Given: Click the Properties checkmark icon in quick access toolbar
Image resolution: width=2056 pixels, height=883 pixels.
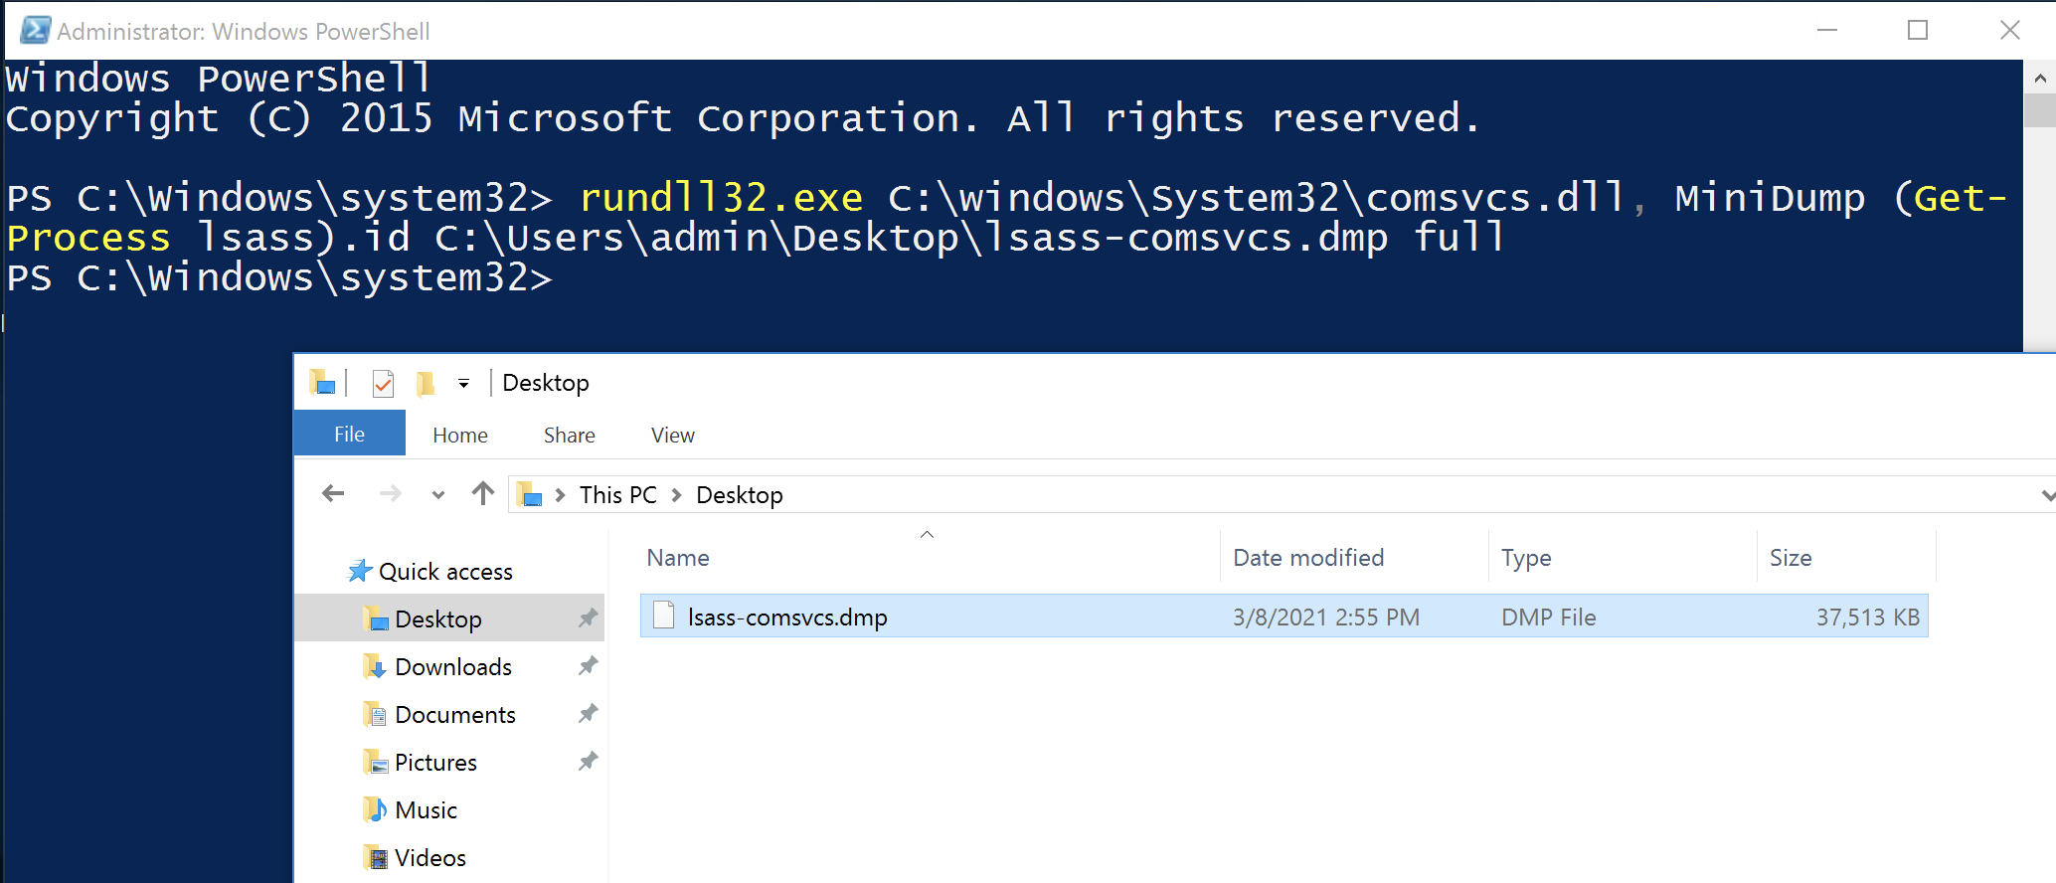Looking at the screenshot, I should pyautogui.click(x=383, y=383).
